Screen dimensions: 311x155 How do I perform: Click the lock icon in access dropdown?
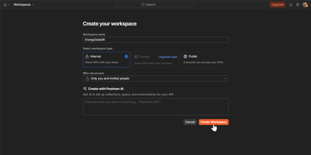pyautogui.click(x=87, y=78)
